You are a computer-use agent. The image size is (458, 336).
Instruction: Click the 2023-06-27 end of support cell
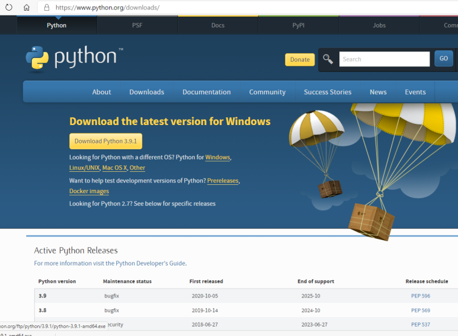click(x=315, y=324)
